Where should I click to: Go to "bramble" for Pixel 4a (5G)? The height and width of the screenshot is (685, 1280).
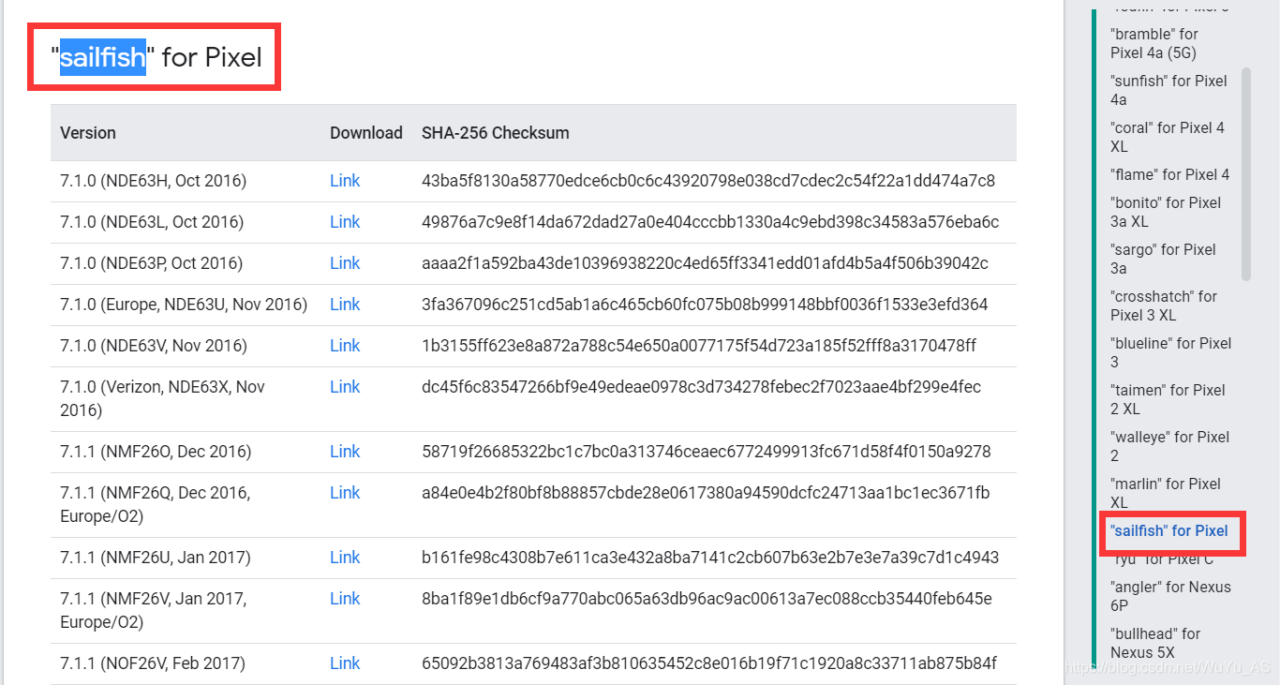(x=1154, y=44)
